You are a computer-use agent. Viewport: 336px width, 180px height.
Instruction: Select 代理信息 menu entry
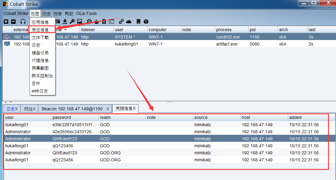tap(42, 61)
